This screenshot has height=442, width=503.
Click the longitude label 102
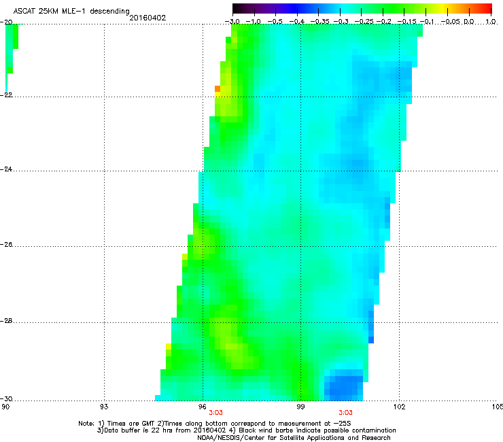(x=400, y=407)
